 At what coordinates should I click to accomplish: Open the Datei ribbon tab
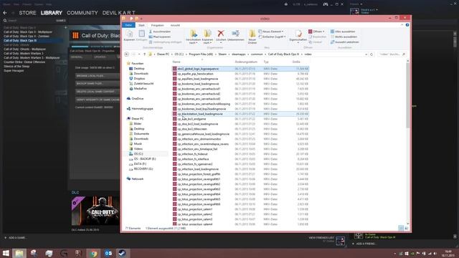click(128, 25)
